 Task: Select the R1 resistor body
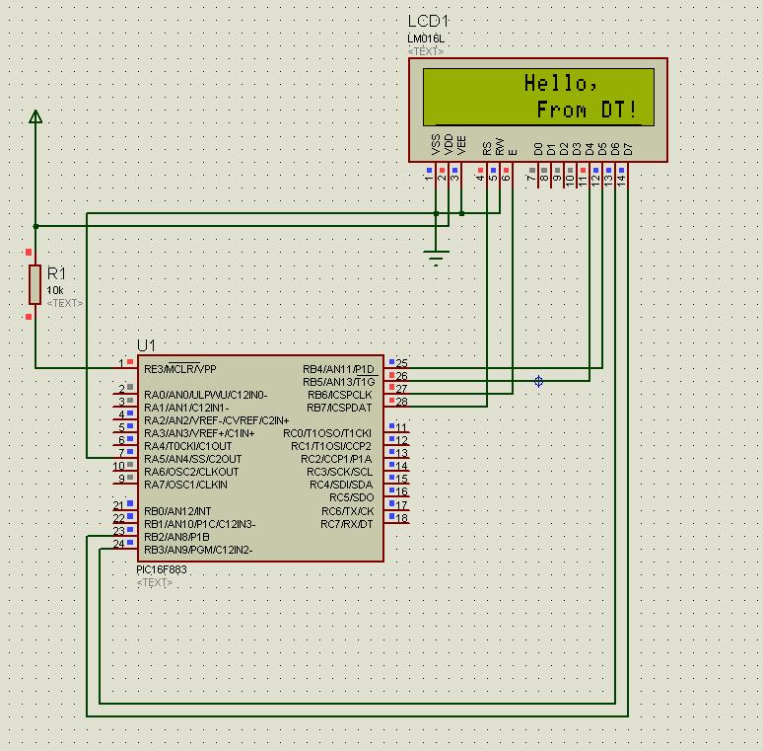pos(35,284)
